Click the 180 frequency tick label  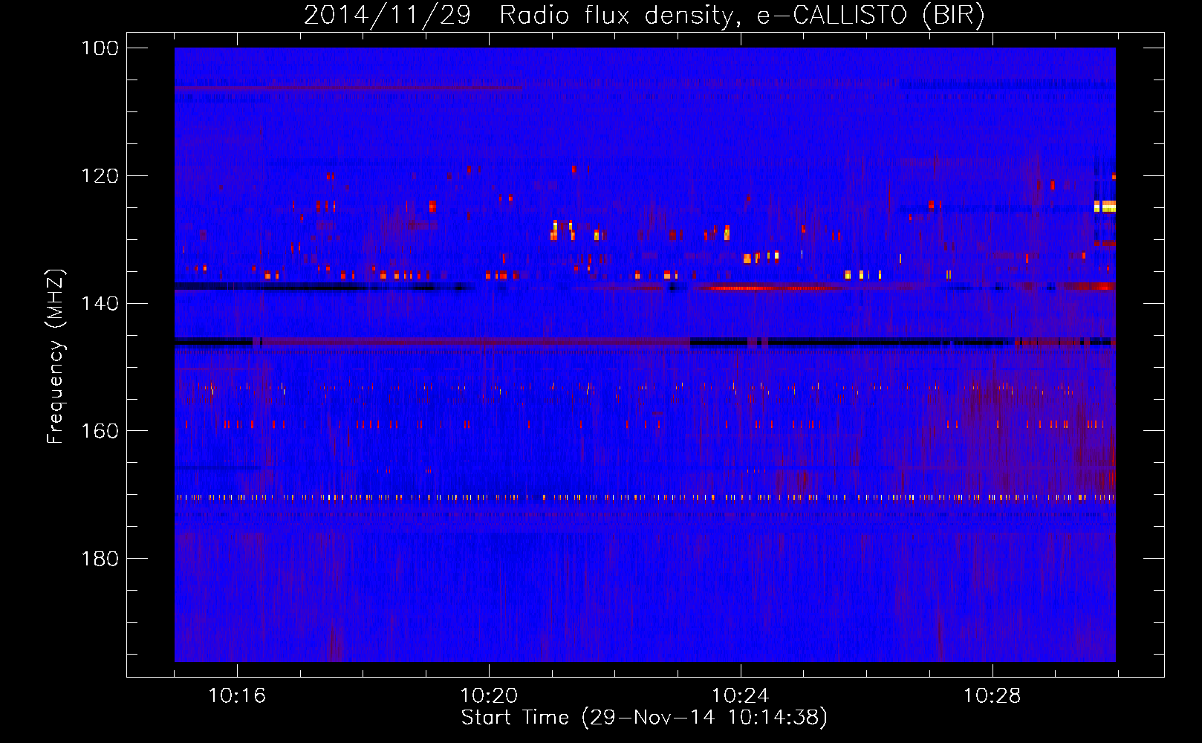point(100,559)
